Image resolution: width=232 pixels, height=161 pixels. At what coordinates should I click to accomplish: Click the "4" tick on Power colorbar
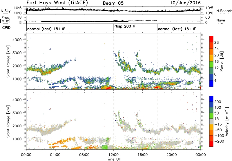click(x=215, y=81)
